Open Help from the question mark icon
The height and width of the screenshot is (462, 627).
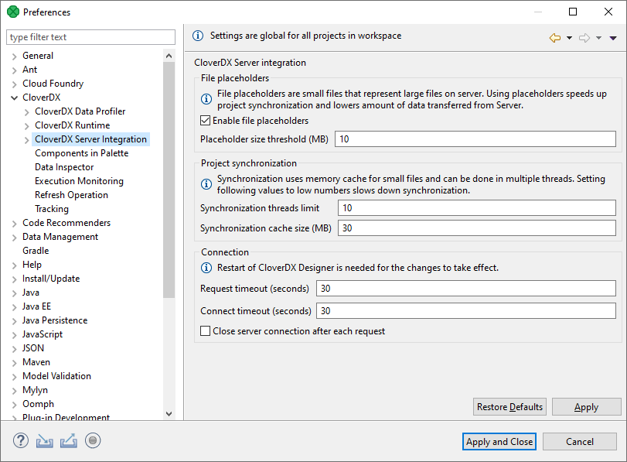click(20, 440)
